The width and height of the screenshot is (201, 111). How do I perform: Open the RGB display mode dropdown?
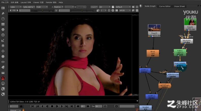42,7
